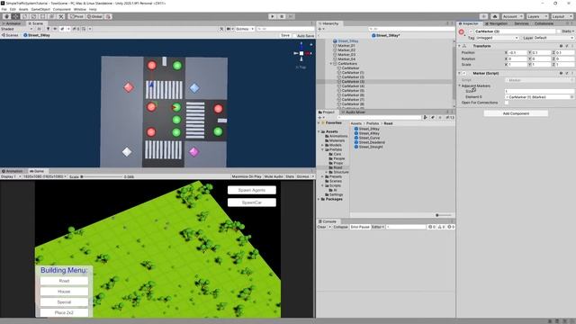Toggle the Static checkbox in Inspector
Image resolution: width=576 pixels, height=324 pixels.
(x=559, y=31)
